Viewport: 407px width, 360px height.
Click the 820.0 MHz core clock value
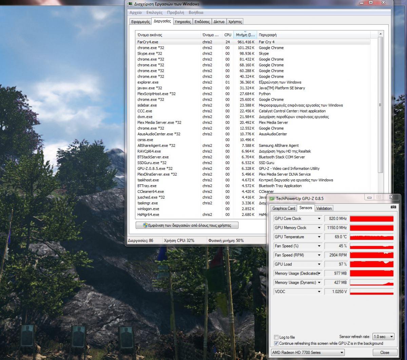[336, 219]
